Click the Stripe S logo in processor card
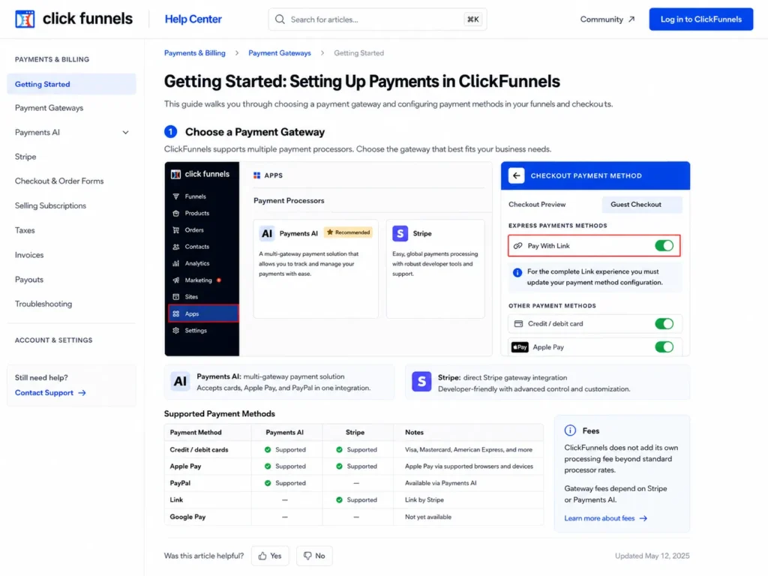The width and height of the screenshot is (768, 576). pyautogui.click(x=400, y=234)
